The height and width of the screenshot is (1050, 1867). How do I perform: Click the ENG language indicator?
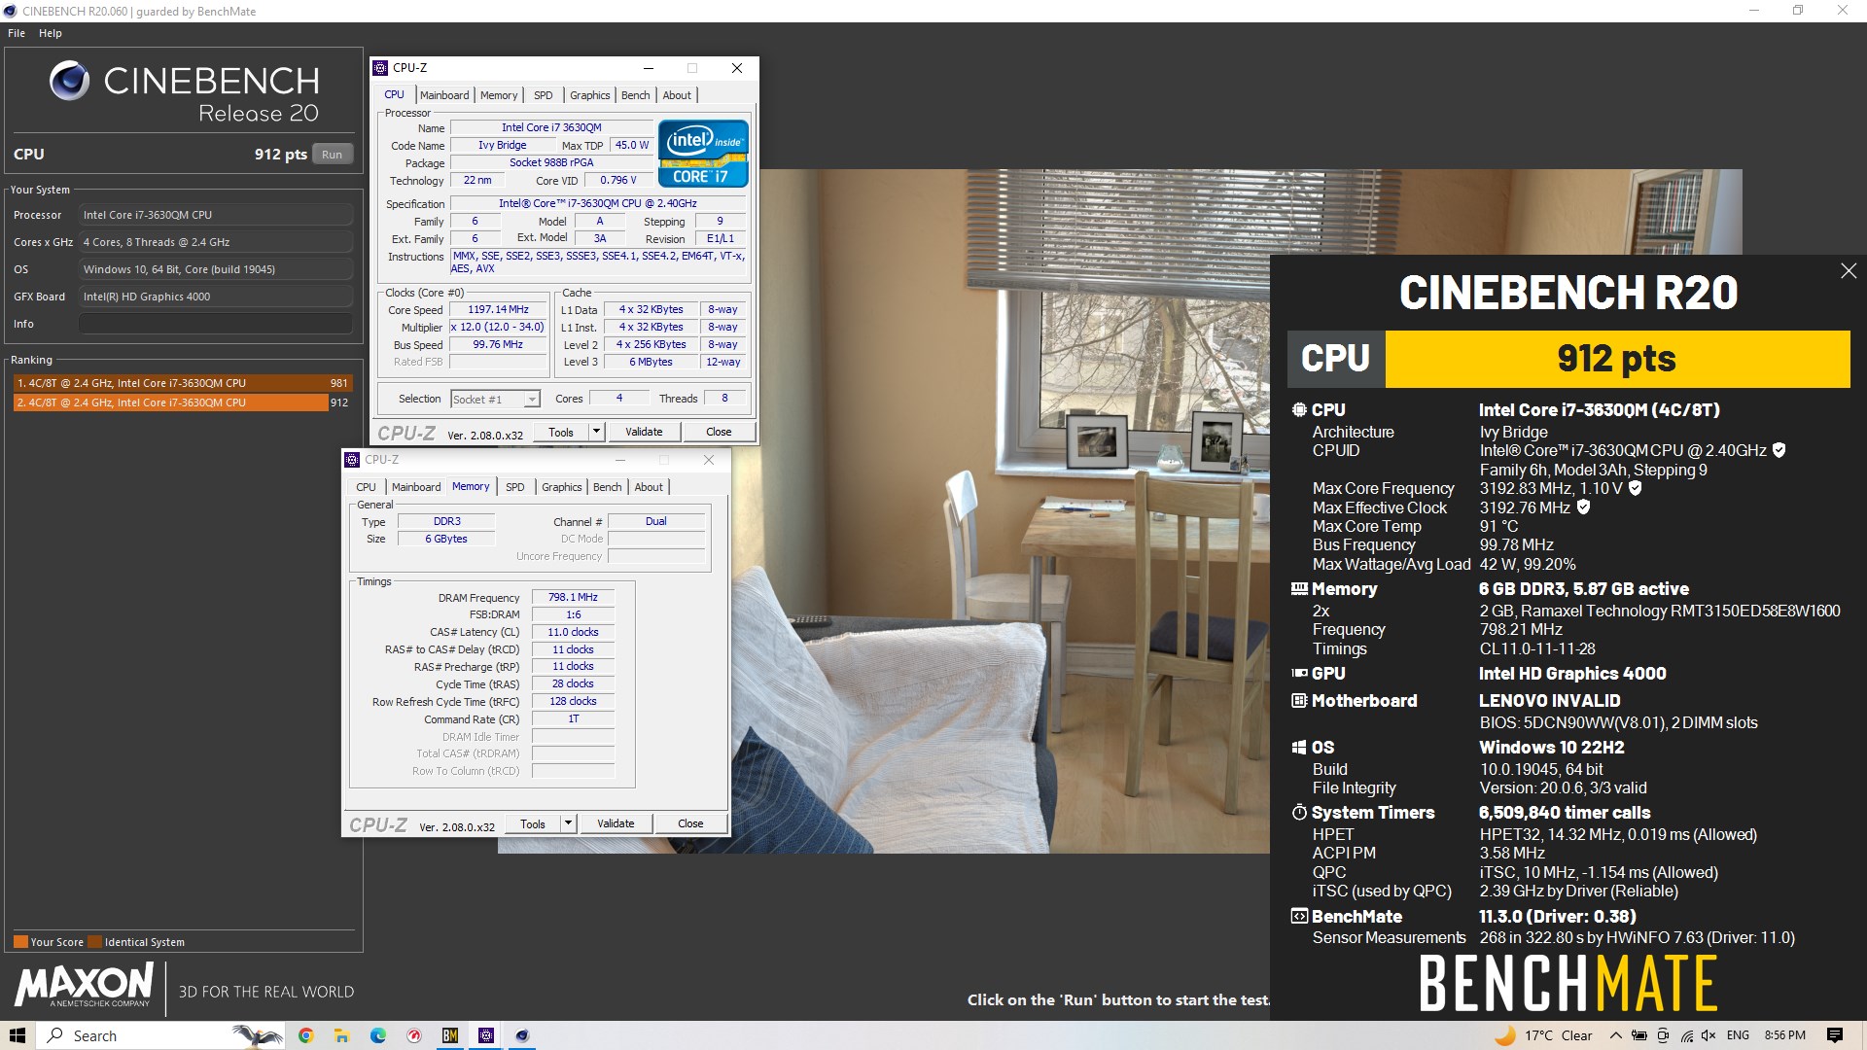click(1739, 1035)
